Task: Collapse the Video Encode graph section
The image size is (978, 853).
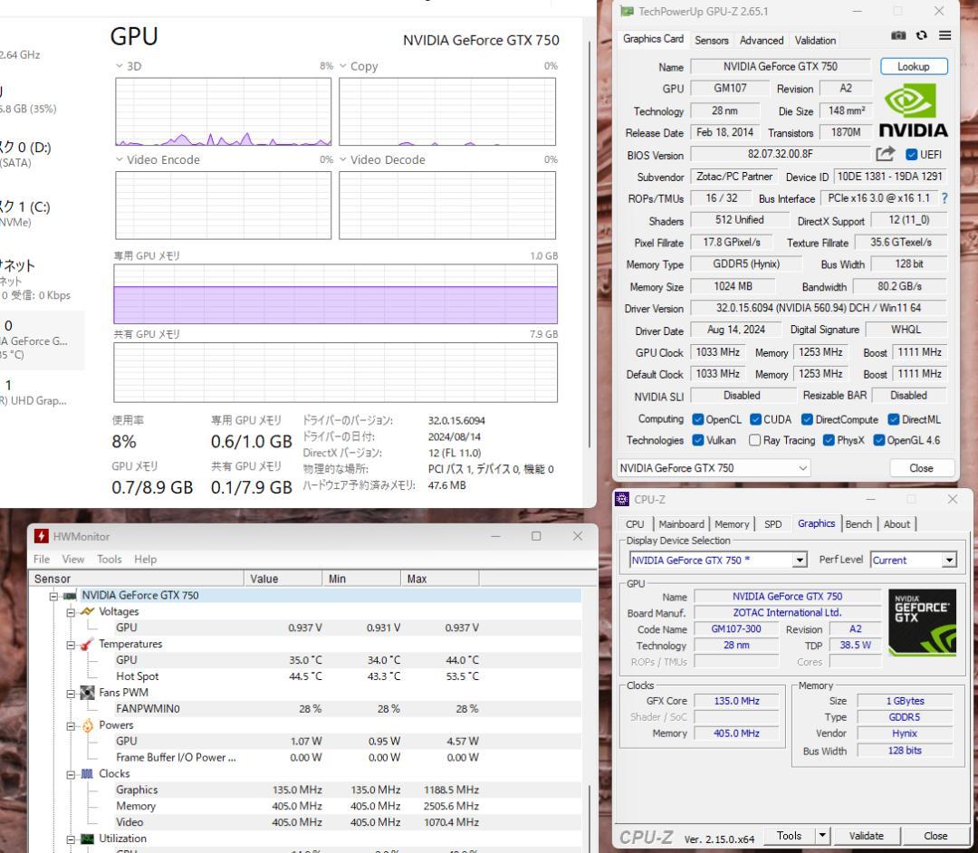Action: pyautogui.click(x=119, y=159)
